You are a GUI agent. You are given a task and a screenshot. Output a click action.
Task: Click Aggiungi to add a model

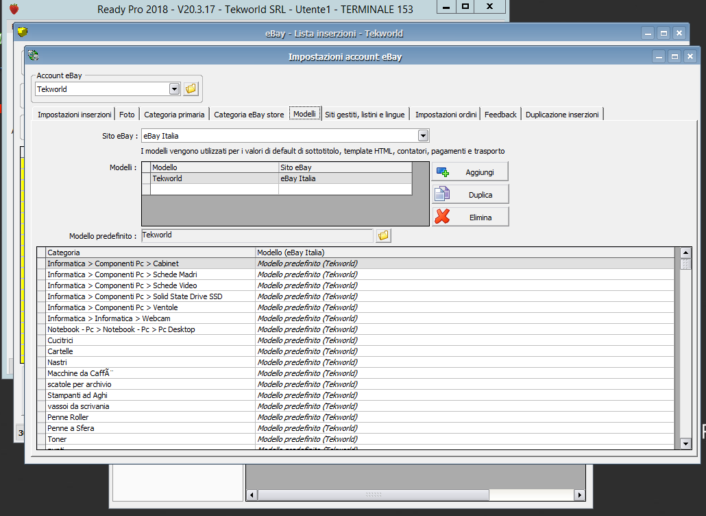(470, 172)
